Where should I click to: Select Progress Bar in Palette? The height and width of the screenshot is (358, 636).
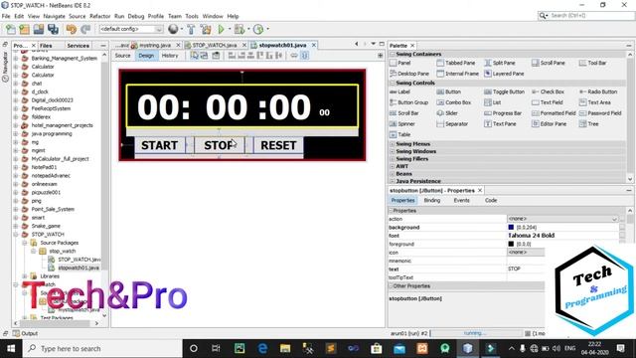tap(503, 113)
